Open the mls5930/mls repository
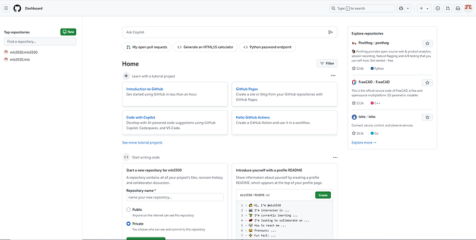Image resolution: width=476 pixels, height=240 pixels. 20,60
